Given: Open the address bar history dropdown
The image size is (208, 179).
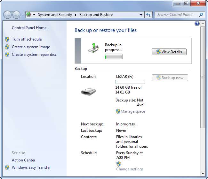Looking at the screenshot, I should click(141, 15).
